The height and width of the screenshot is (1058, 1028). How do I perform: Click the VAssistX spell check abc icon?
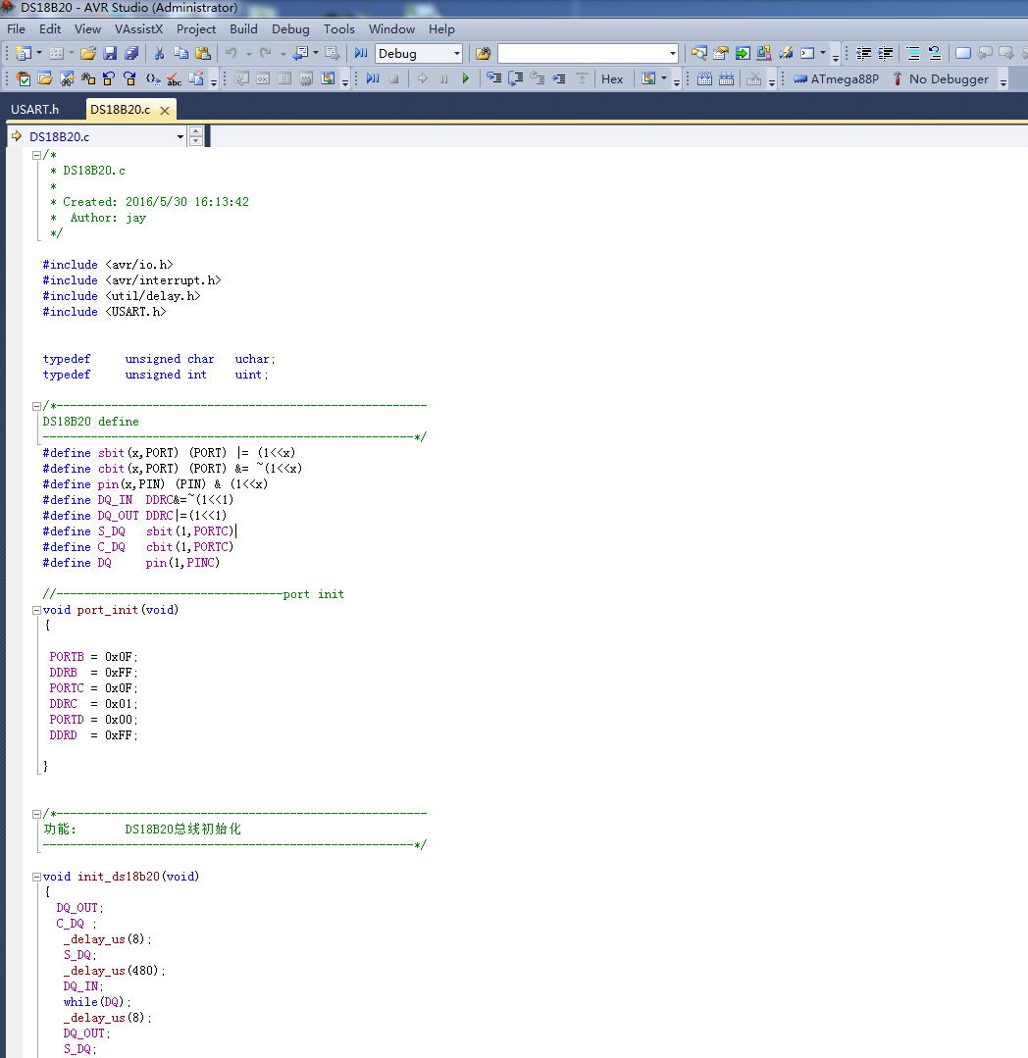(175, 79)
